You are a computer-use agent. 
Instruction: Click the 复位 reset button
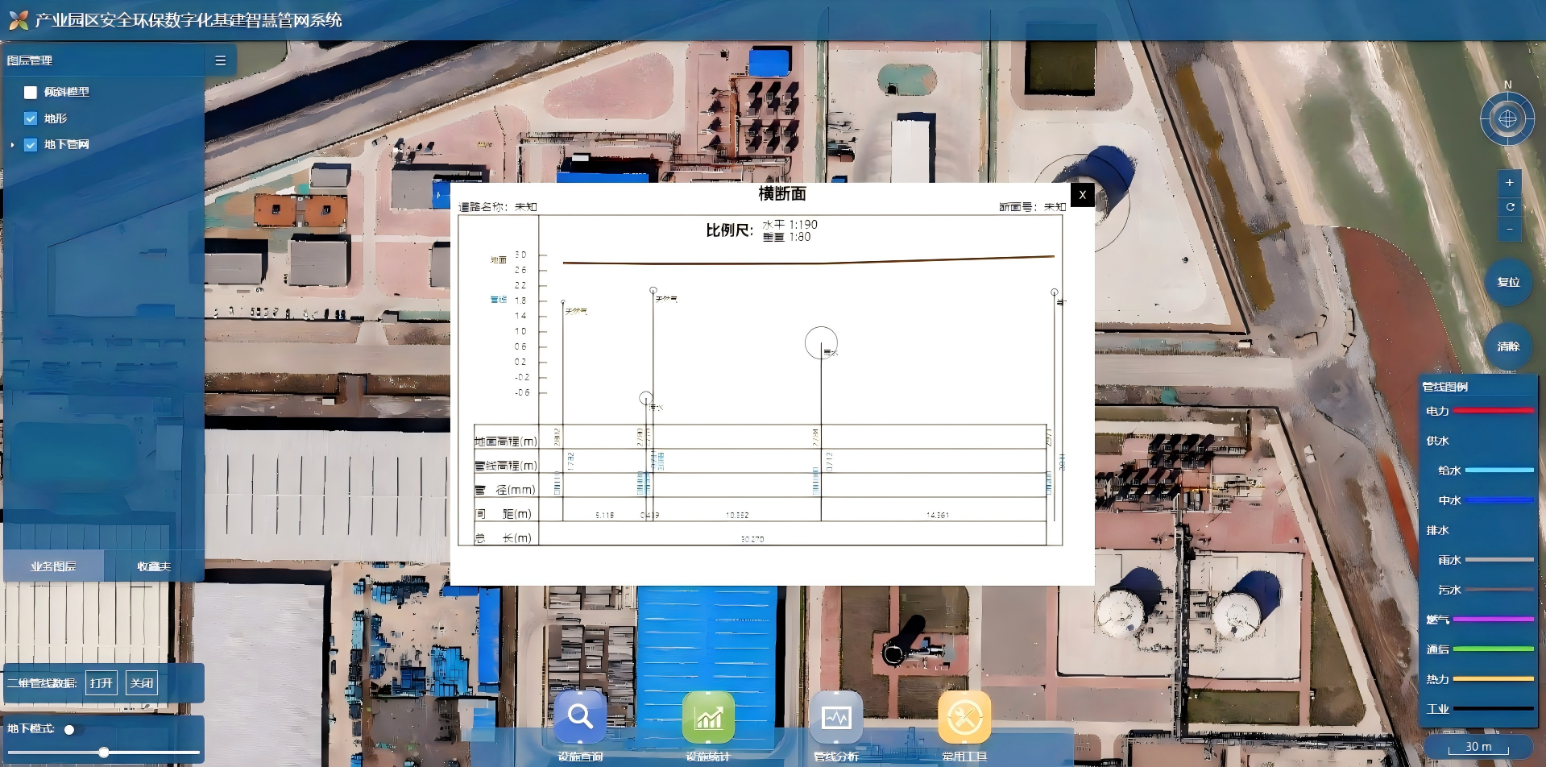pos(1508,282)
